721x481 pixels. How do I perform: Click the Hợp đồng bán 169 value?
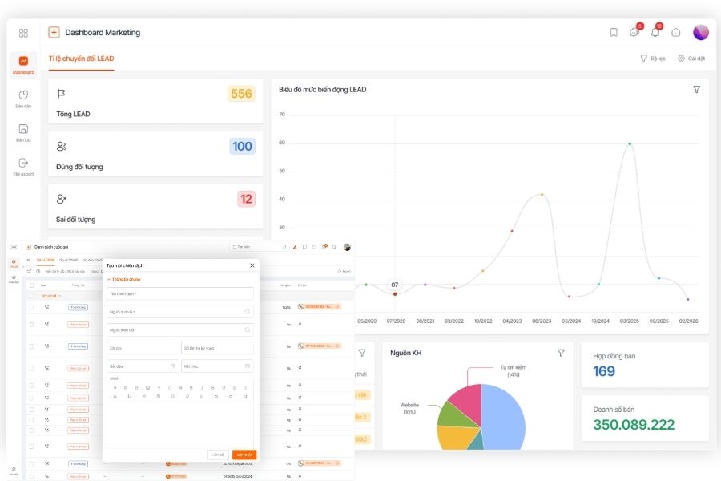tap(604, 371)
